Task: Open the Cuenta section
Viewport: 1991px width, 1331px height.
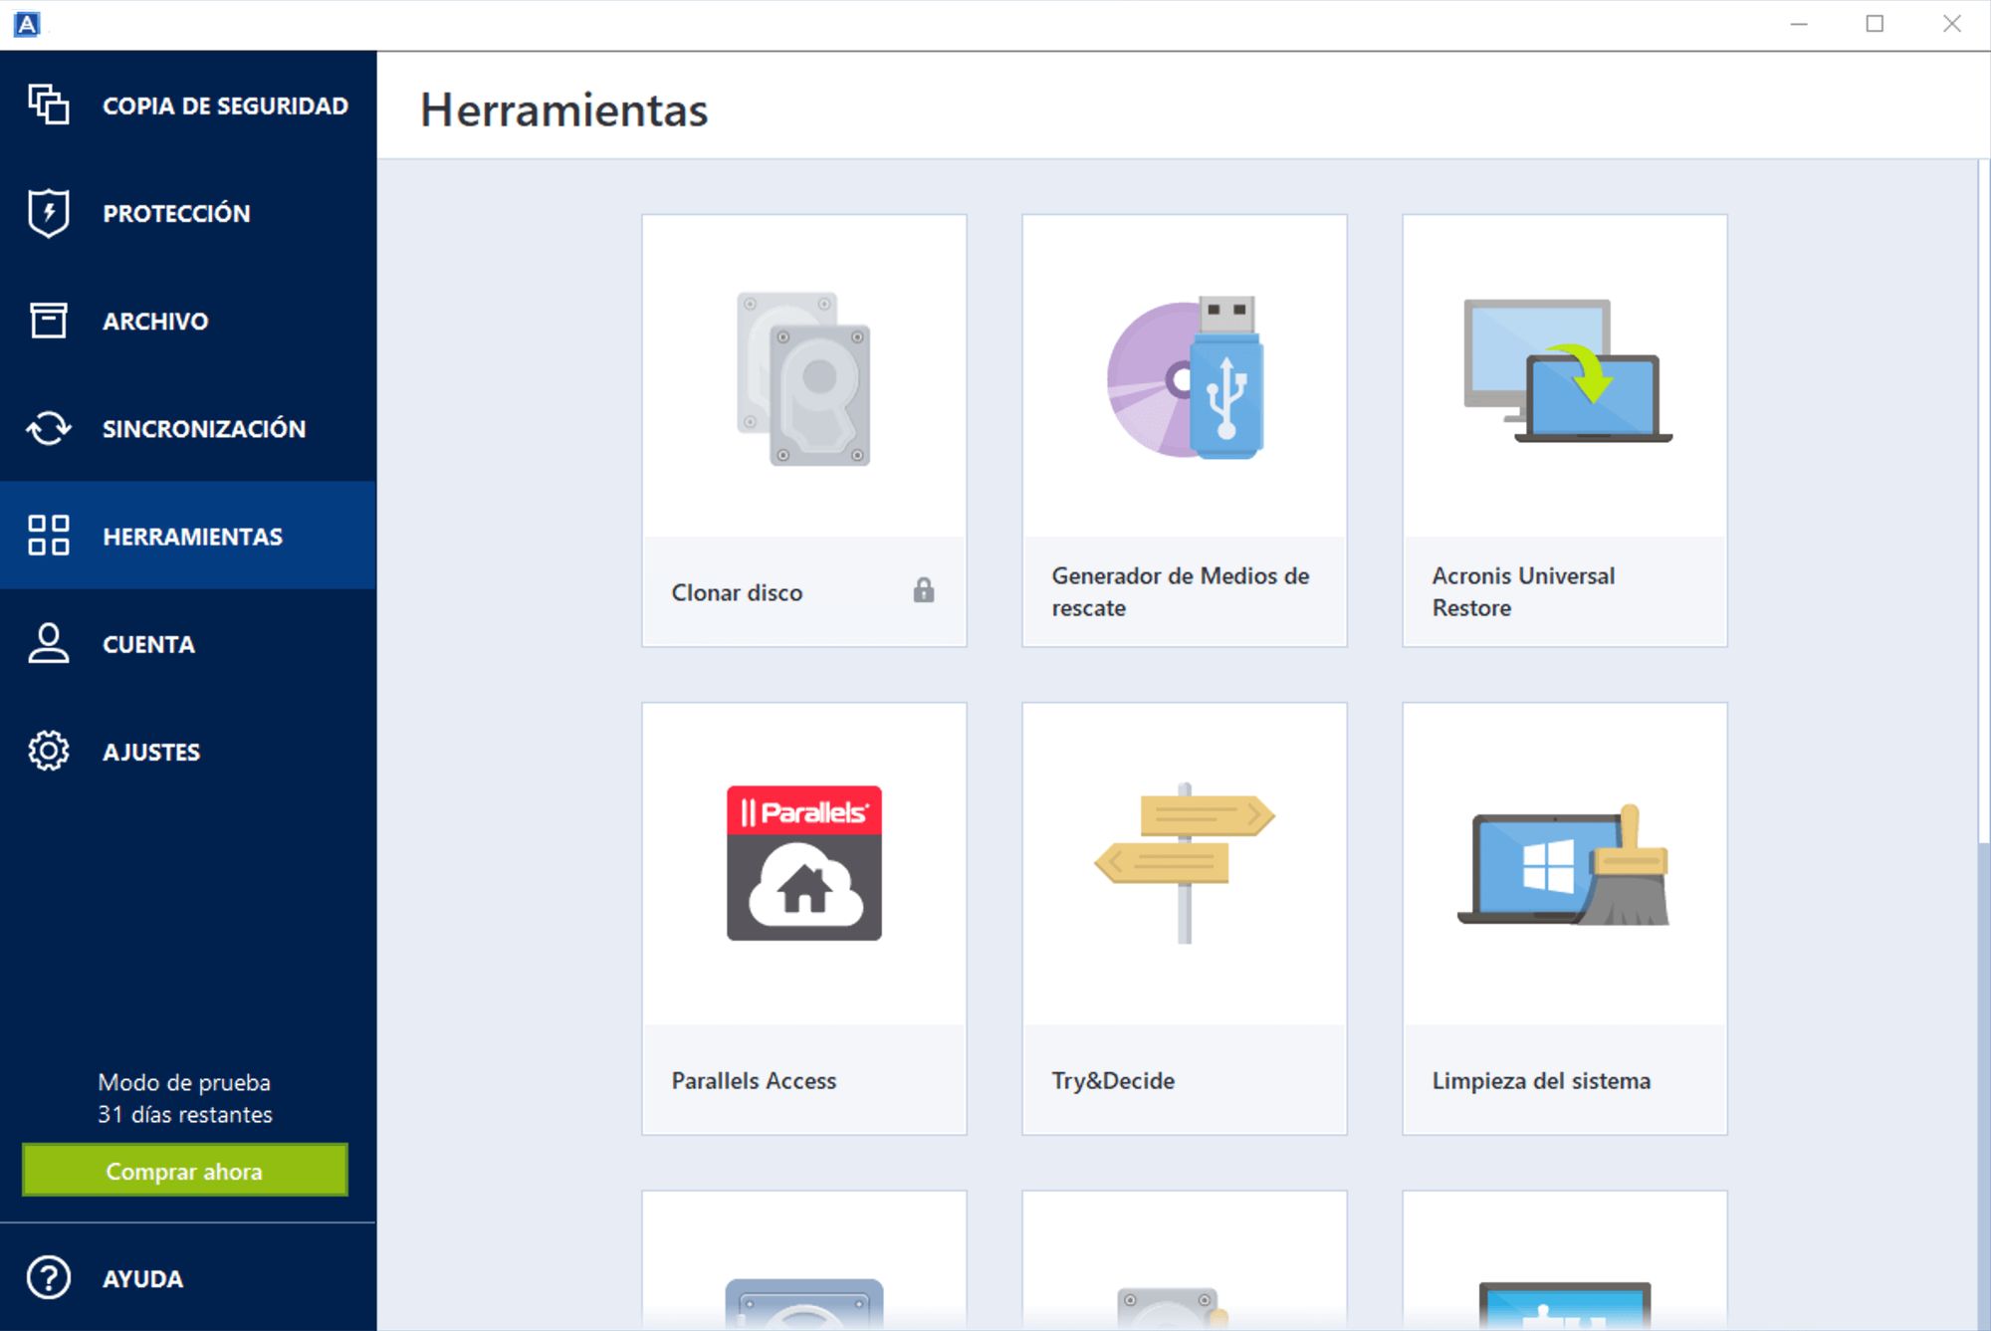Action: pyautogui.click(x=148, y=644)
